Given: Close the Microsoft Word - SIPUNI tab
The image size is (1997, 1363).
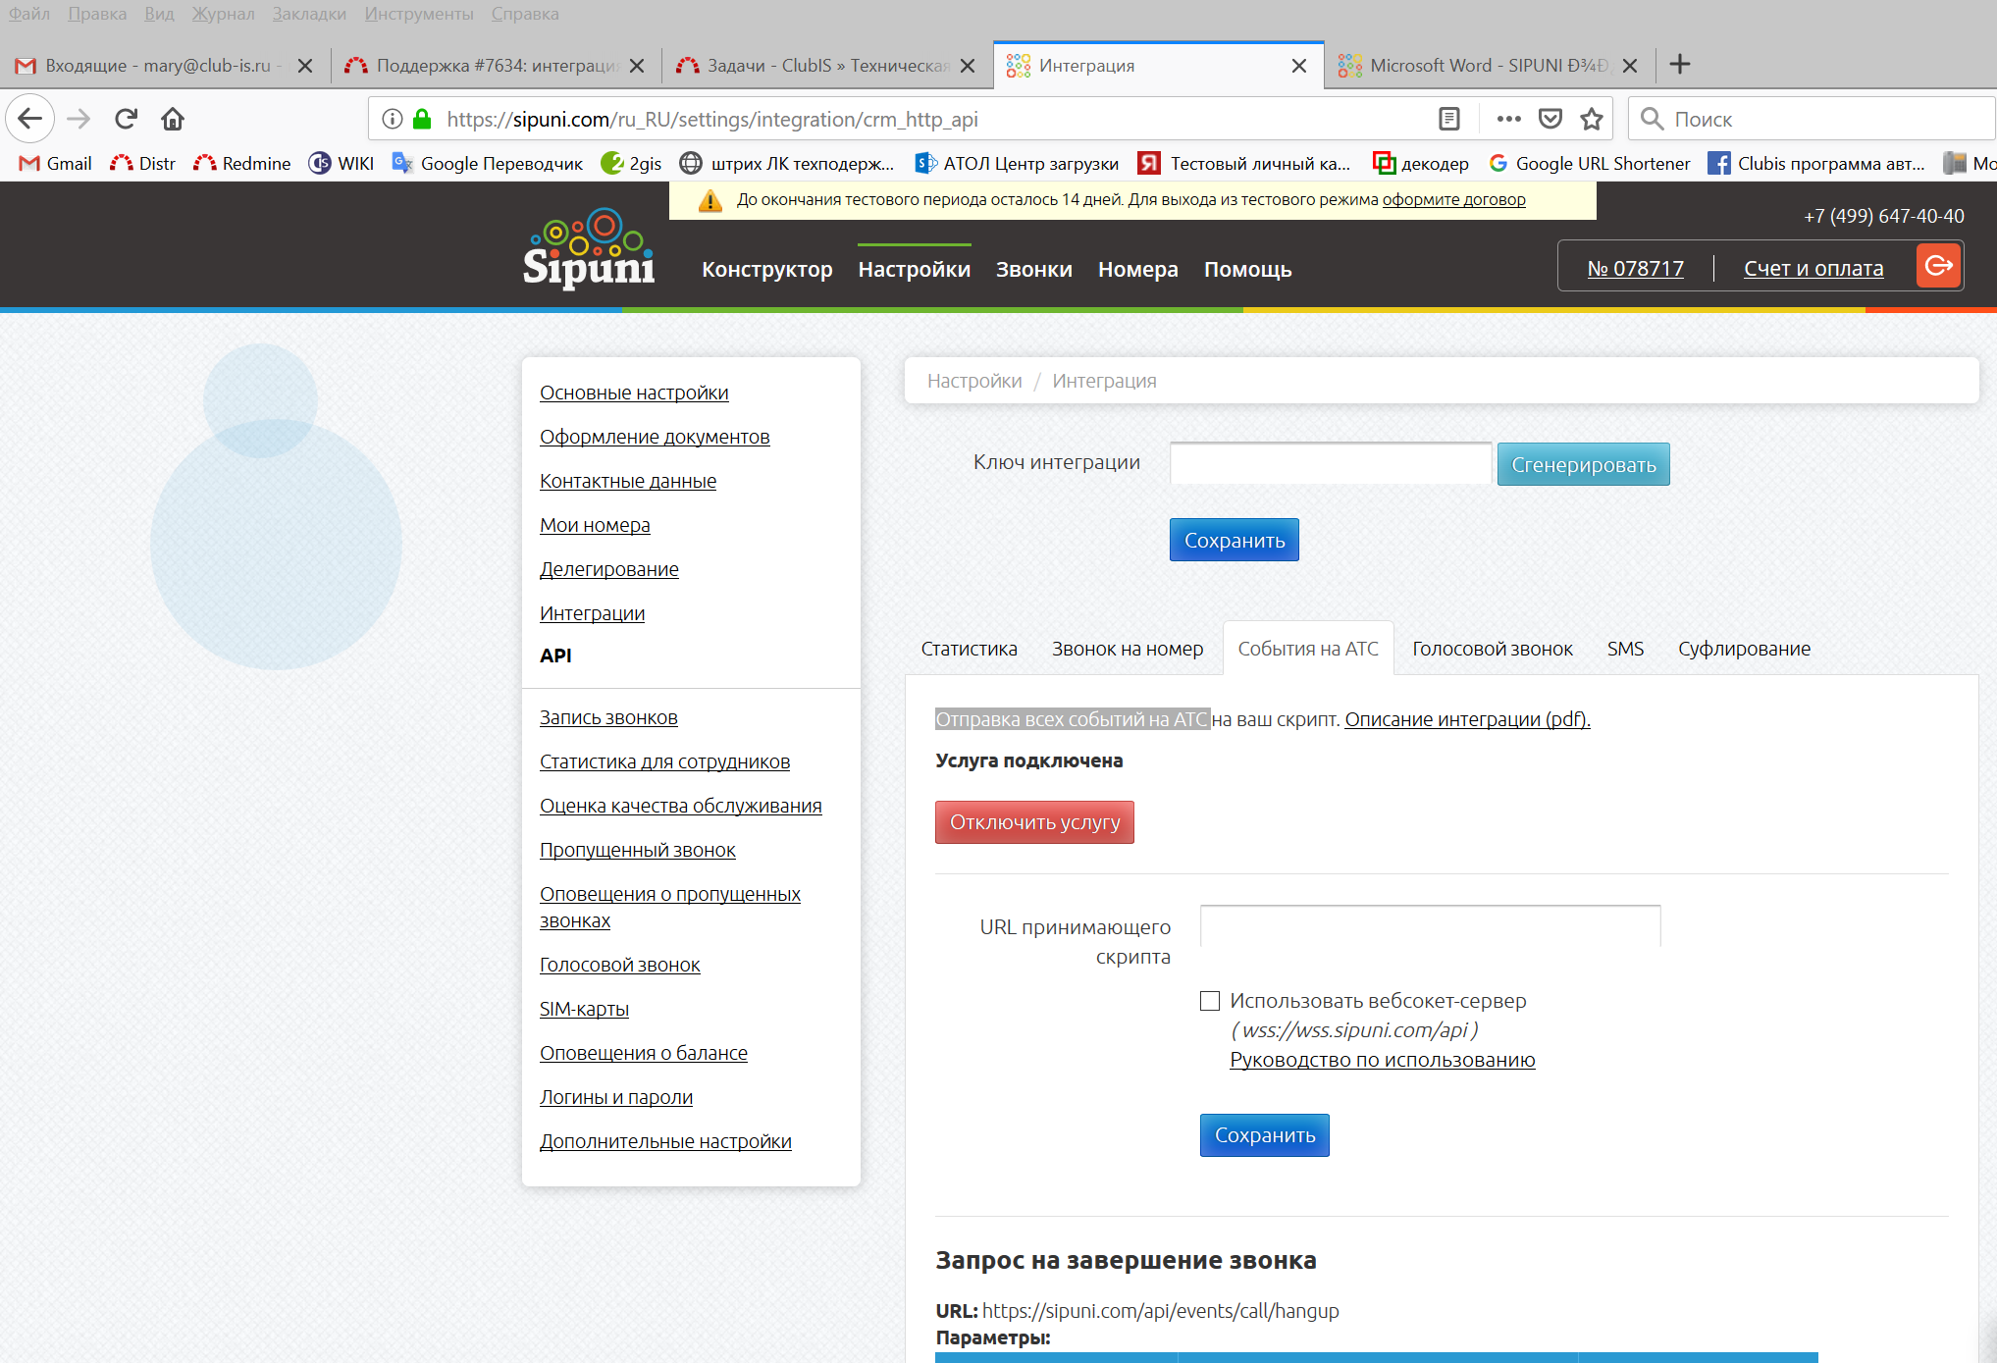Looking at the screenshot, I should [1630, 66].
